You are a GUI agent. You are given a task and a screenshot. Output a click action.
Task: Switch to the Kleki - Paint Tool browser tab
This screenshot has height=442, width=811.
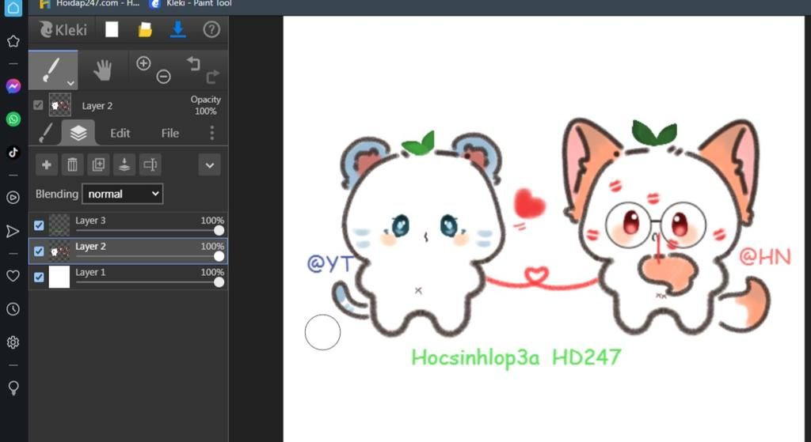190,4
